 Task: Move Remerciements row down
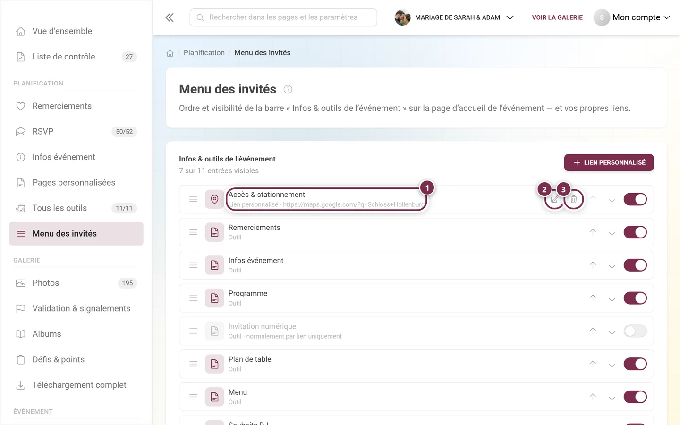pos(612,232)
